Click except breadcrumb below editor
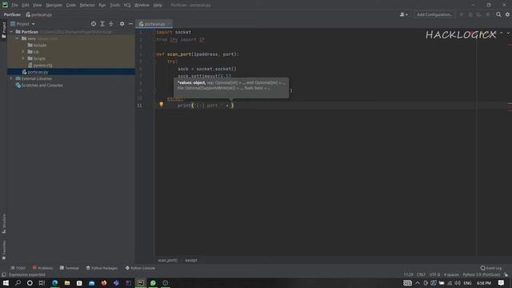Image resolution: width=512 pixels, height=288 pixels. click(x=191, y=260)
